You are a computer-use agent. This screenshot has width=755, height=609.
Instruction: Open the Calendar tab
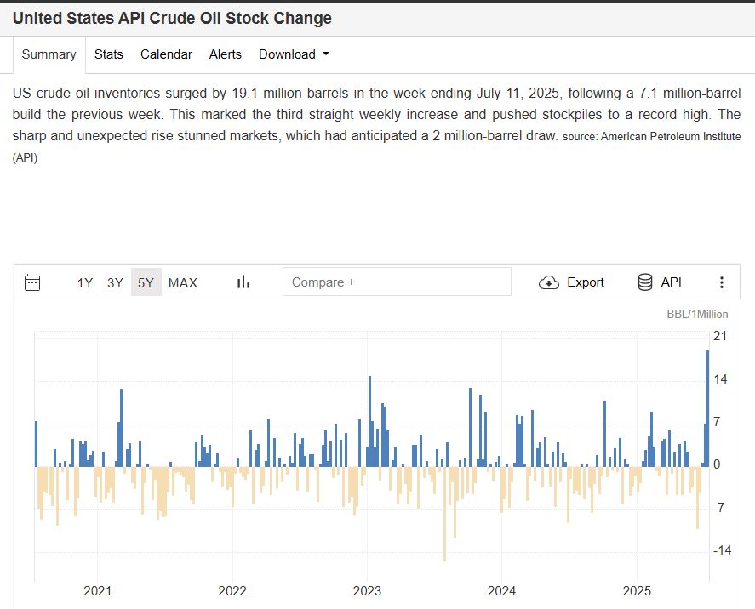tap(166, 54)
